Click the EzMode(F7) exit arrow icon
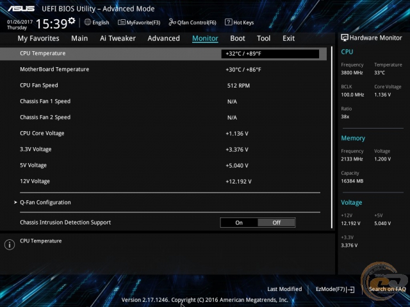Viewport: 410px width, 307px height. pyautogui.click(x=350, y=289)
